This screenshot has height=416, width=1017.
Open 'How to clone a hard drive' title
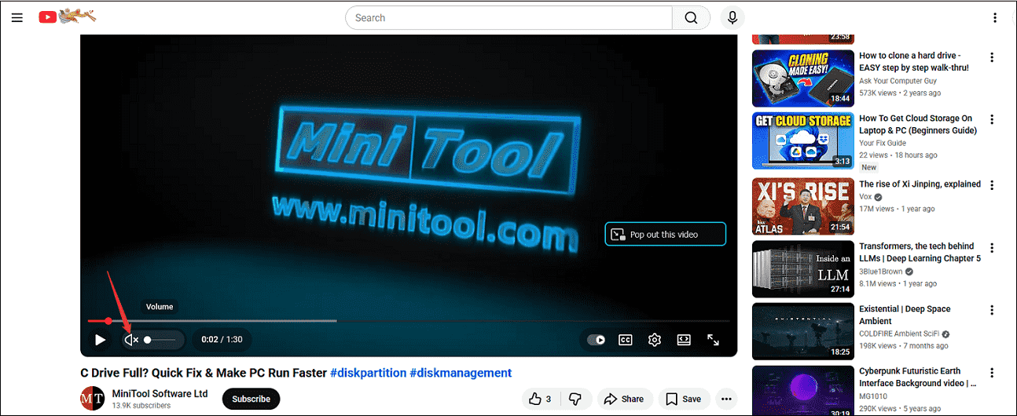[914, 62]
